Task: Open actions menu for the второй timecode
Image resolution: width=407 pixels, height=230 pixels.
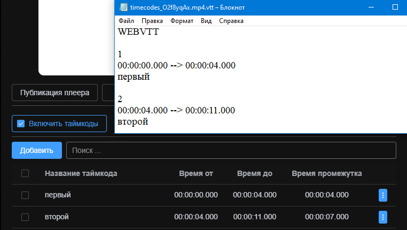Action: click(x=383, y=217)
